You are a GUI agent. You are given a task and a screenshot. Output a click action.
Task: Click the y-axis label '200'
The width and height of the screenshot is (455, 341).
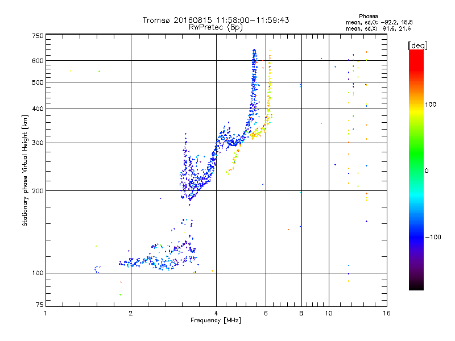38,191
